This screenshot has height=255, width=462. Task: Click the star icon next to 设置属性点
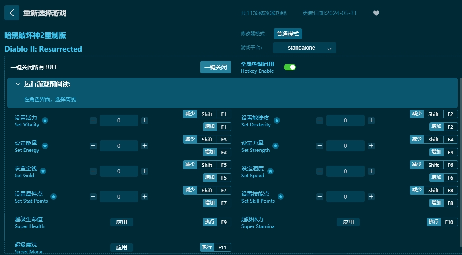pyautogui.click(x=54, y=197)
